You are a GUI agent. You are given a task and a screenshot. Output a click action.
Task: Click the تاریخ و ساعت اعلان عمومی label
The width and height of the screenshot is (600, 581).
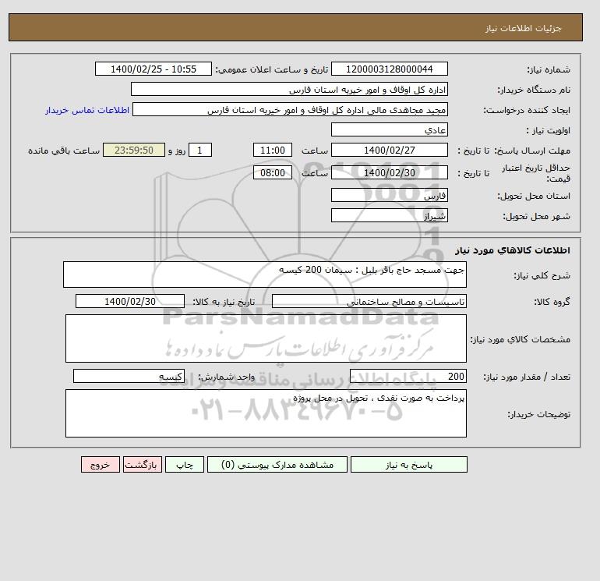[x=272, y=69]
